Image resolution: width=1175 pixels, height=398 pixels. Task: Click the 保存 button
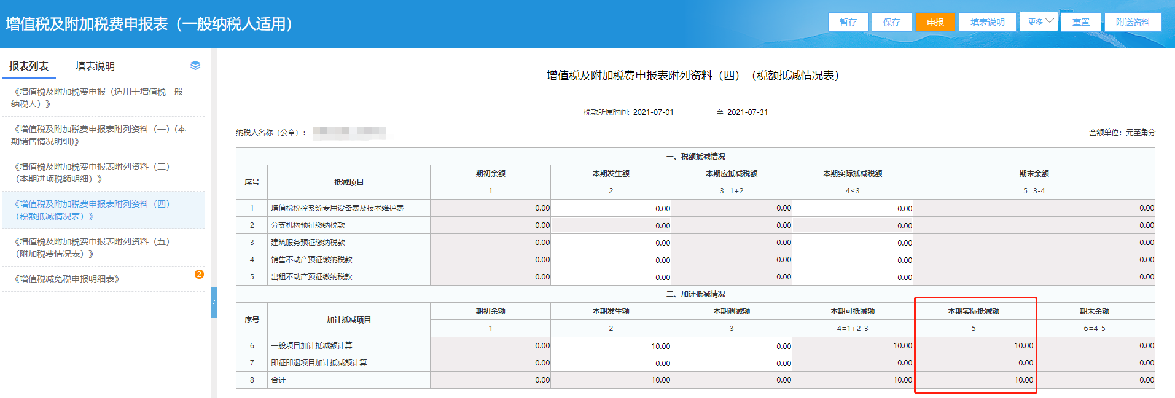click(x=891, y=22)
